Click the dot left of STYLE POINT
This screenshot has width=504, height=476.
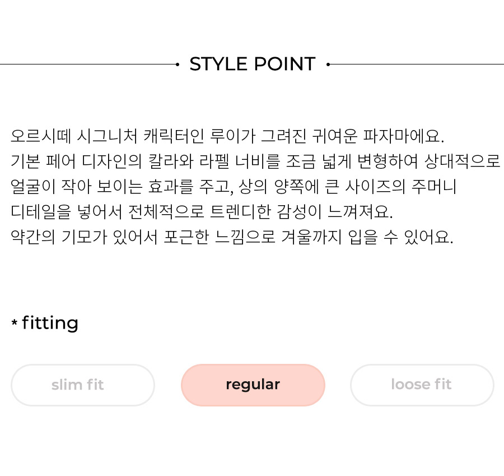pyautogui.click(x=178, y=64)
